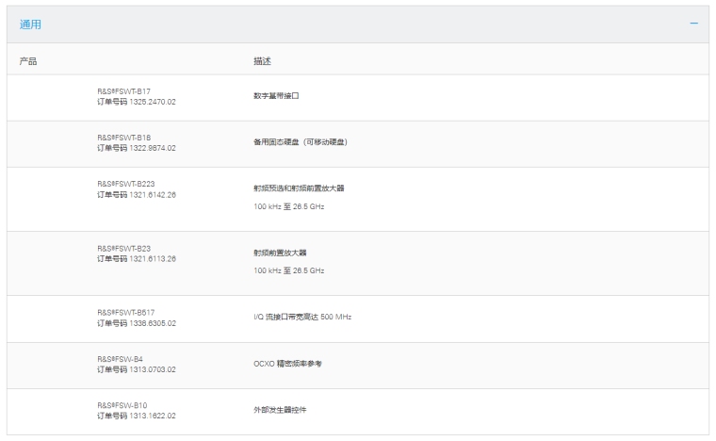Open the R&S®FSW-B10 product link
The width and height of the screenshot is (716, 441).
click(x=122, y=405)
